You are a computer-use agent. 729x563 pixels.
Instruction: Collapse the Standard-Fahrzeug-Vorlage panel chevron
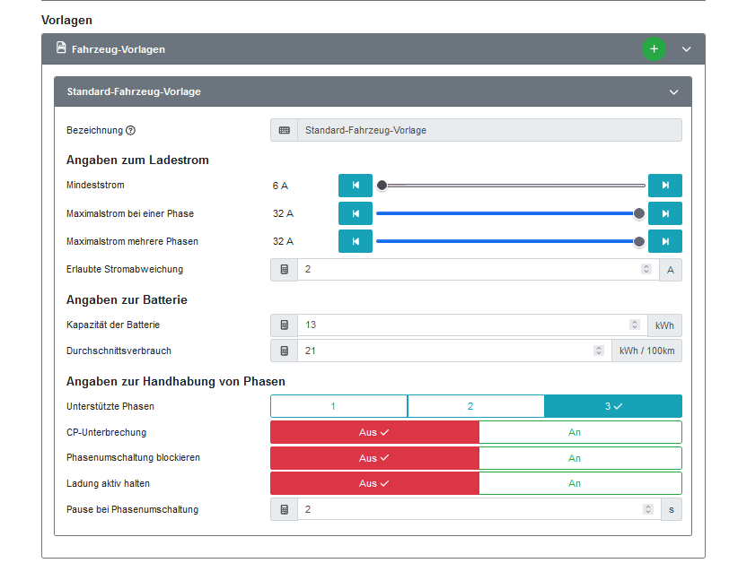coord(674,91)
